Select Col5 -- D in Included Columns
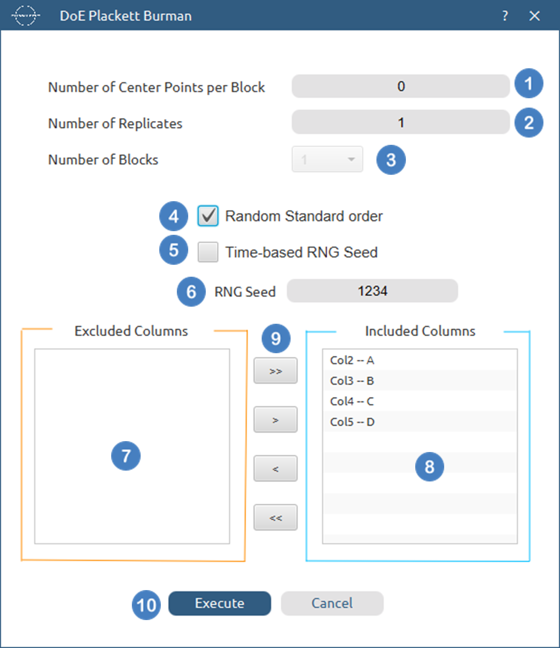The height and width of the screenshot is (648, 560). [352, 422]
